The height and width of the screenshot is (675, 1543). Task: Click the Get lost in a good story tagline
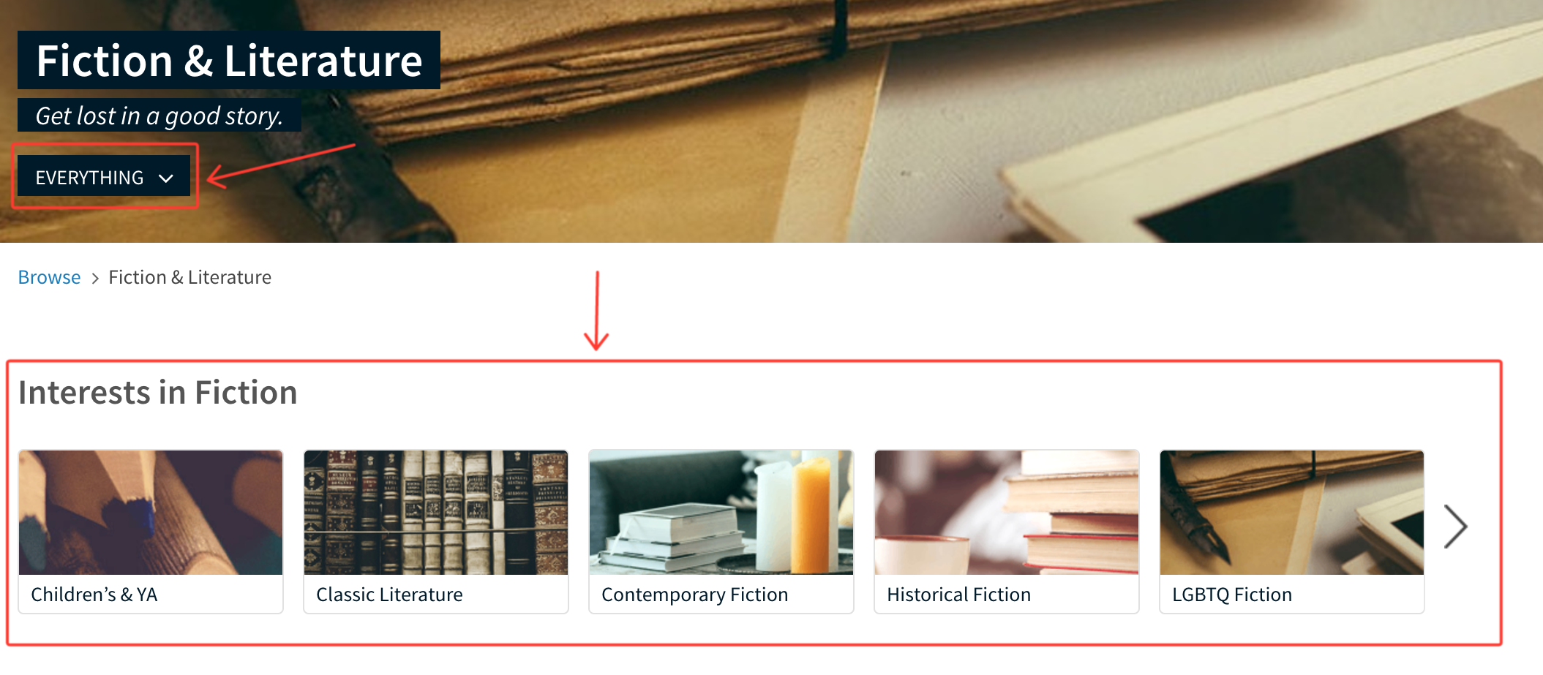(159, 116)
